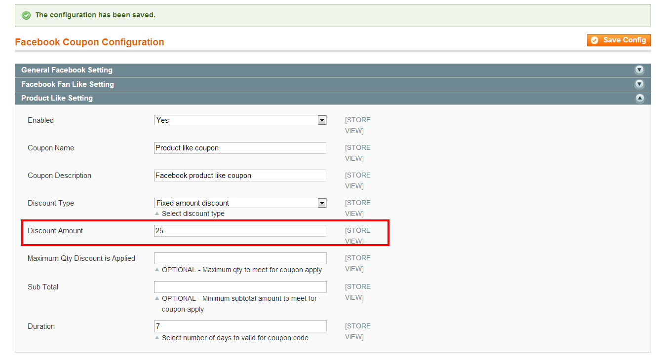
Task: Click the Sub Total input field
Action: [240, 287]
